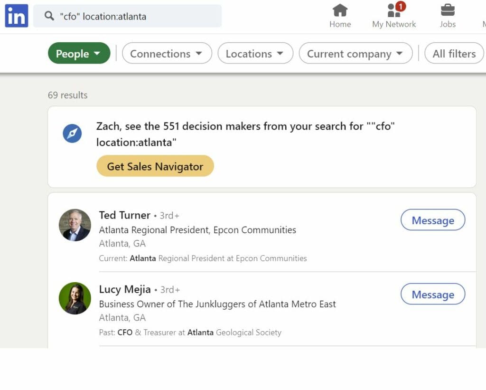Click the "Zach, see the 551 decision makers" text

tap(245, 134)
